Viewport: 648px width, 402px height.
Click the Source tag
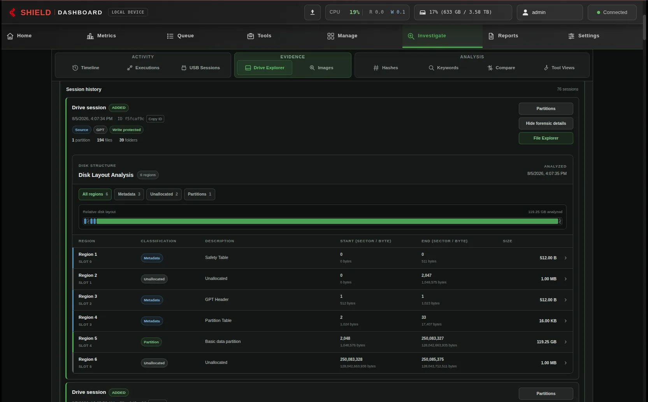82,130
